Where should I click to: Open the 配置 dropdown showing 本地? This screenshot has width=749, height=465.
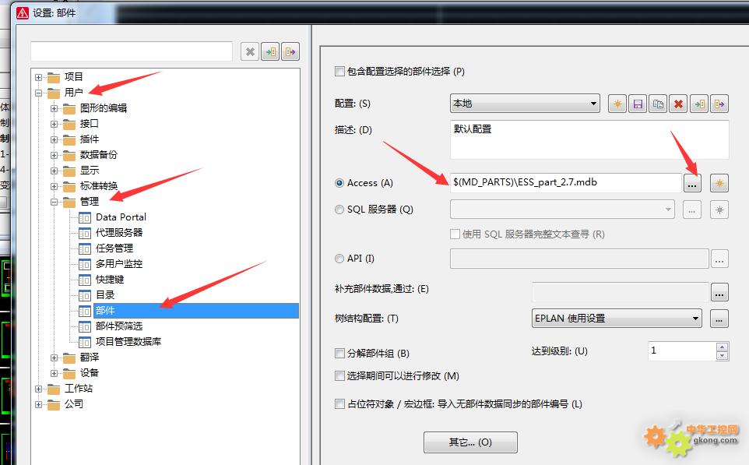(525, 104)
